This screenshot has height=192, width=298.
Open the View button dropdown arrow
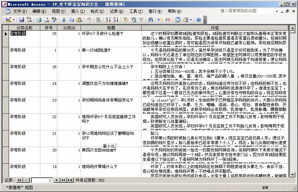(14, 20)
